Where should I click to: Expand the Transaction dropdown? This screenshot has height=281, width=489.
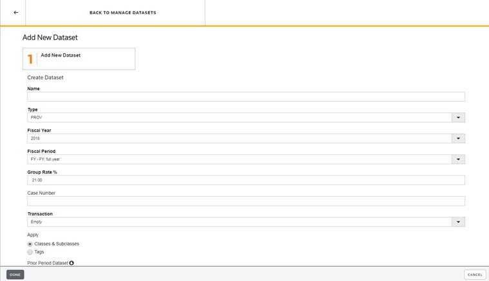[458, 222]
